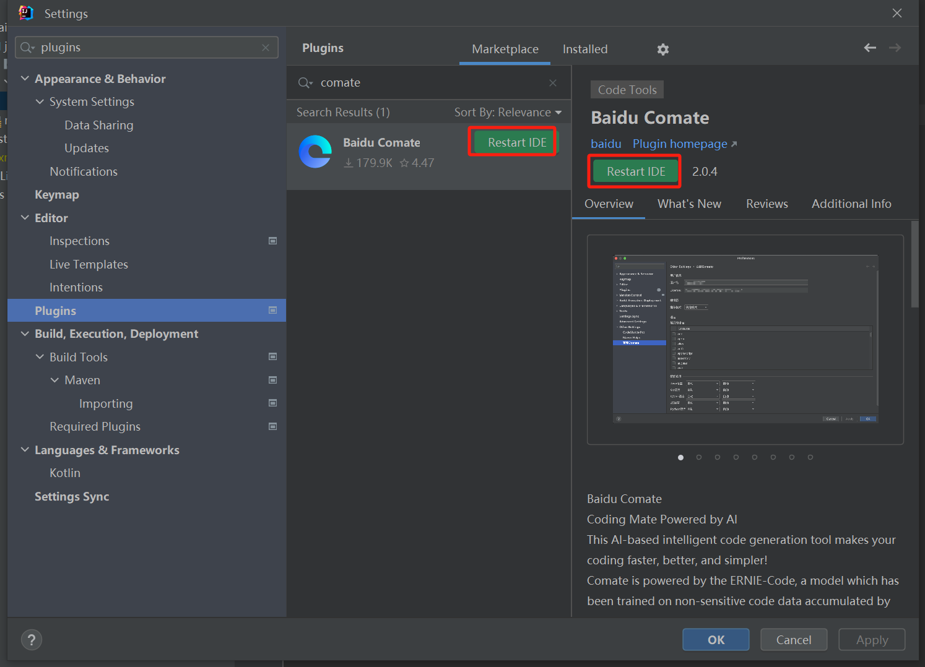
Task: Open the baidu vendor link
Action: 606,144
